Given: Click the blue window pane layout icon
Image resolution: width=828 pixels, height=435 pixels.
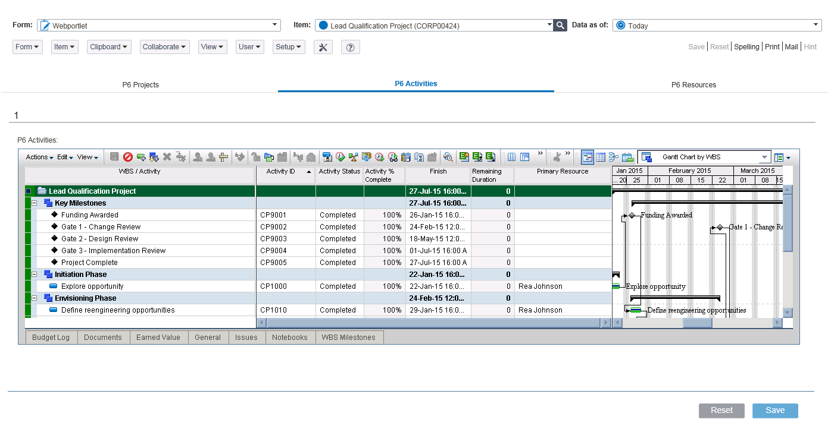Looking at the screenshot, I should pyautogui.click(x=524, y=157).
